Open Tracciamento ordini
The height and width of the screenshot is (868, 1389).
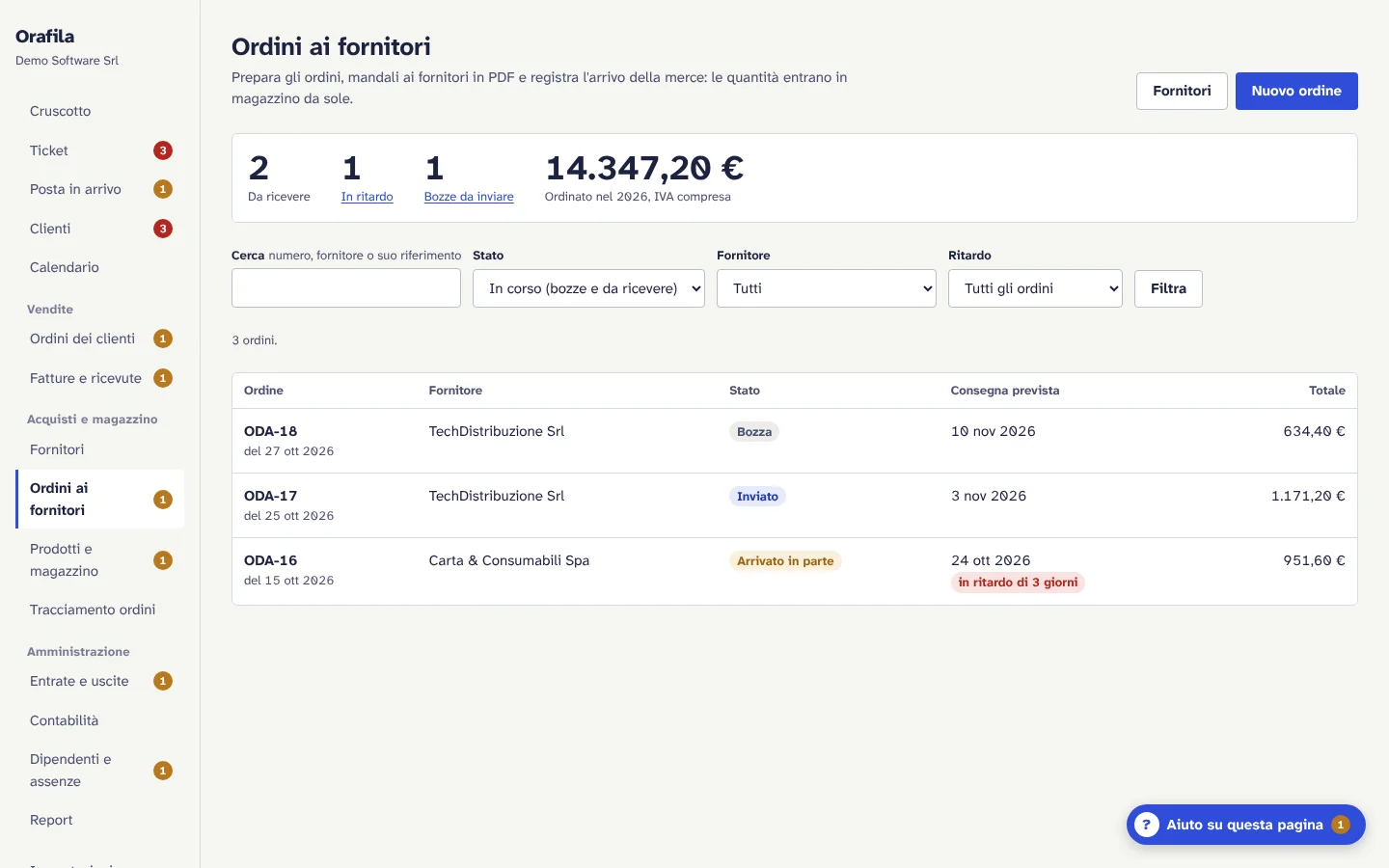tap(99, 610)
